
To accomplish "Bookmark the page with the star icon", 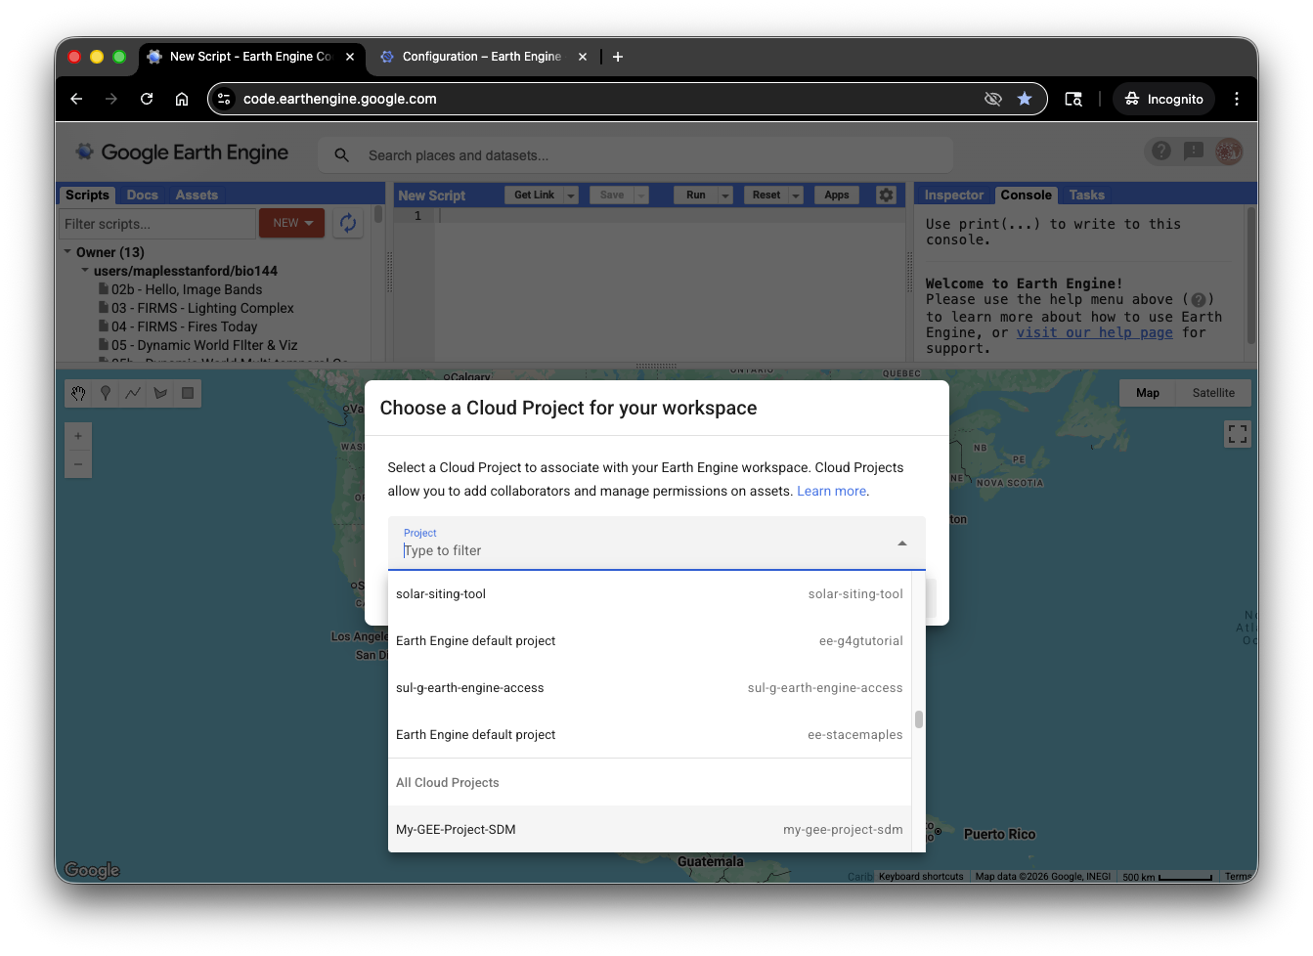I will [x=1025, y=99].
